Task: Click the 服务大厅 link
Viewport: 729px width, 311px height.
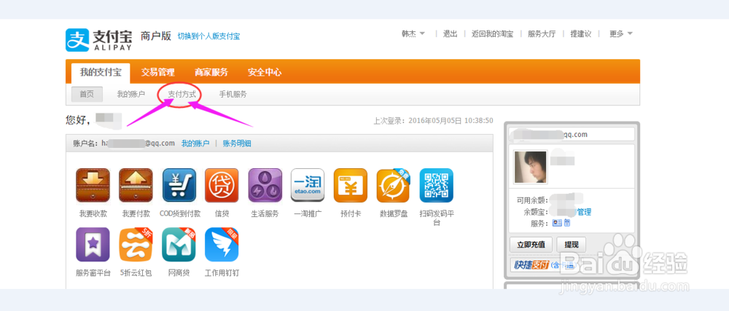Action: point(542,34)
